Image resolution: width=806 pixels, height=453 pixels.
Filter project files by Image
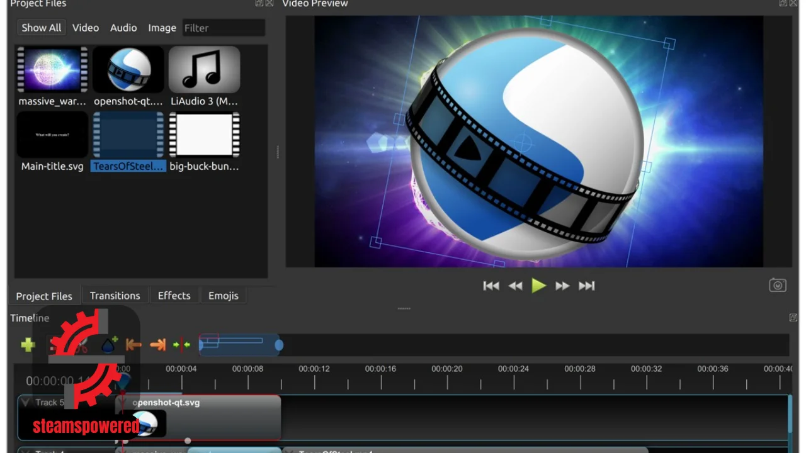coord(162,28)
